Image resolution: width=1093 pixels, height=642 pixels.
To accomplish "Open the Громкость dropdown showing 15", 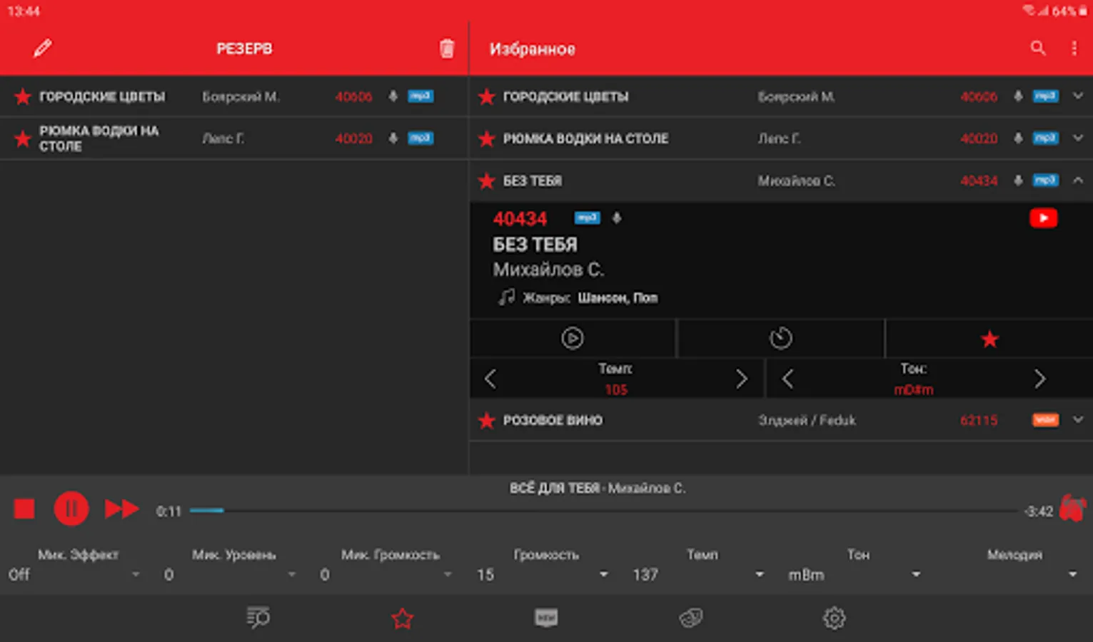I will point(543,575).
